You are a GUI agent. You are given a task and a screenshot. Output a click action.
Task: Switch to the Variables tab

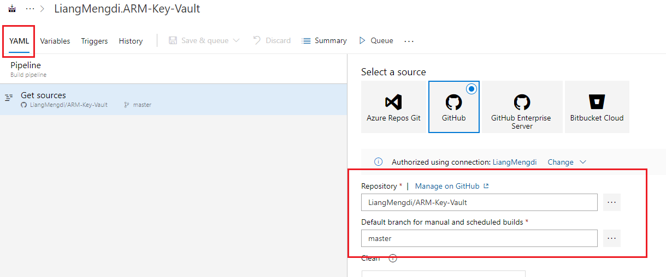click(55, 41)
